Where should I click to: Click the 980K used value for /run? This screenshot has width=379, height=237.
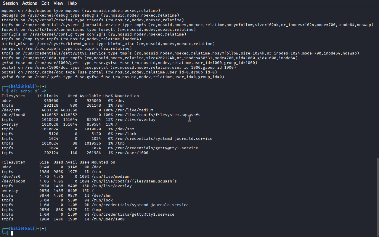pos(58,172)
